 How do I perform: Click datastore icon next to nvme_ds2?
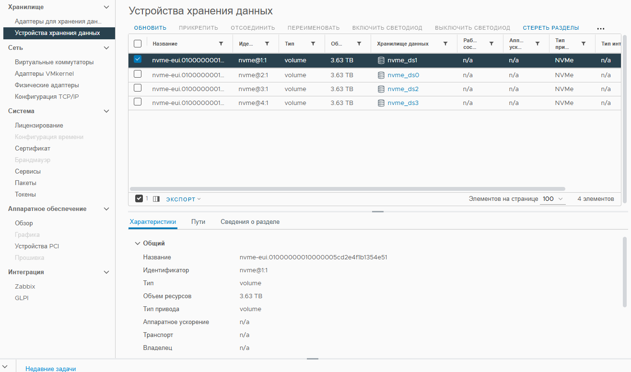click(381, 89)
